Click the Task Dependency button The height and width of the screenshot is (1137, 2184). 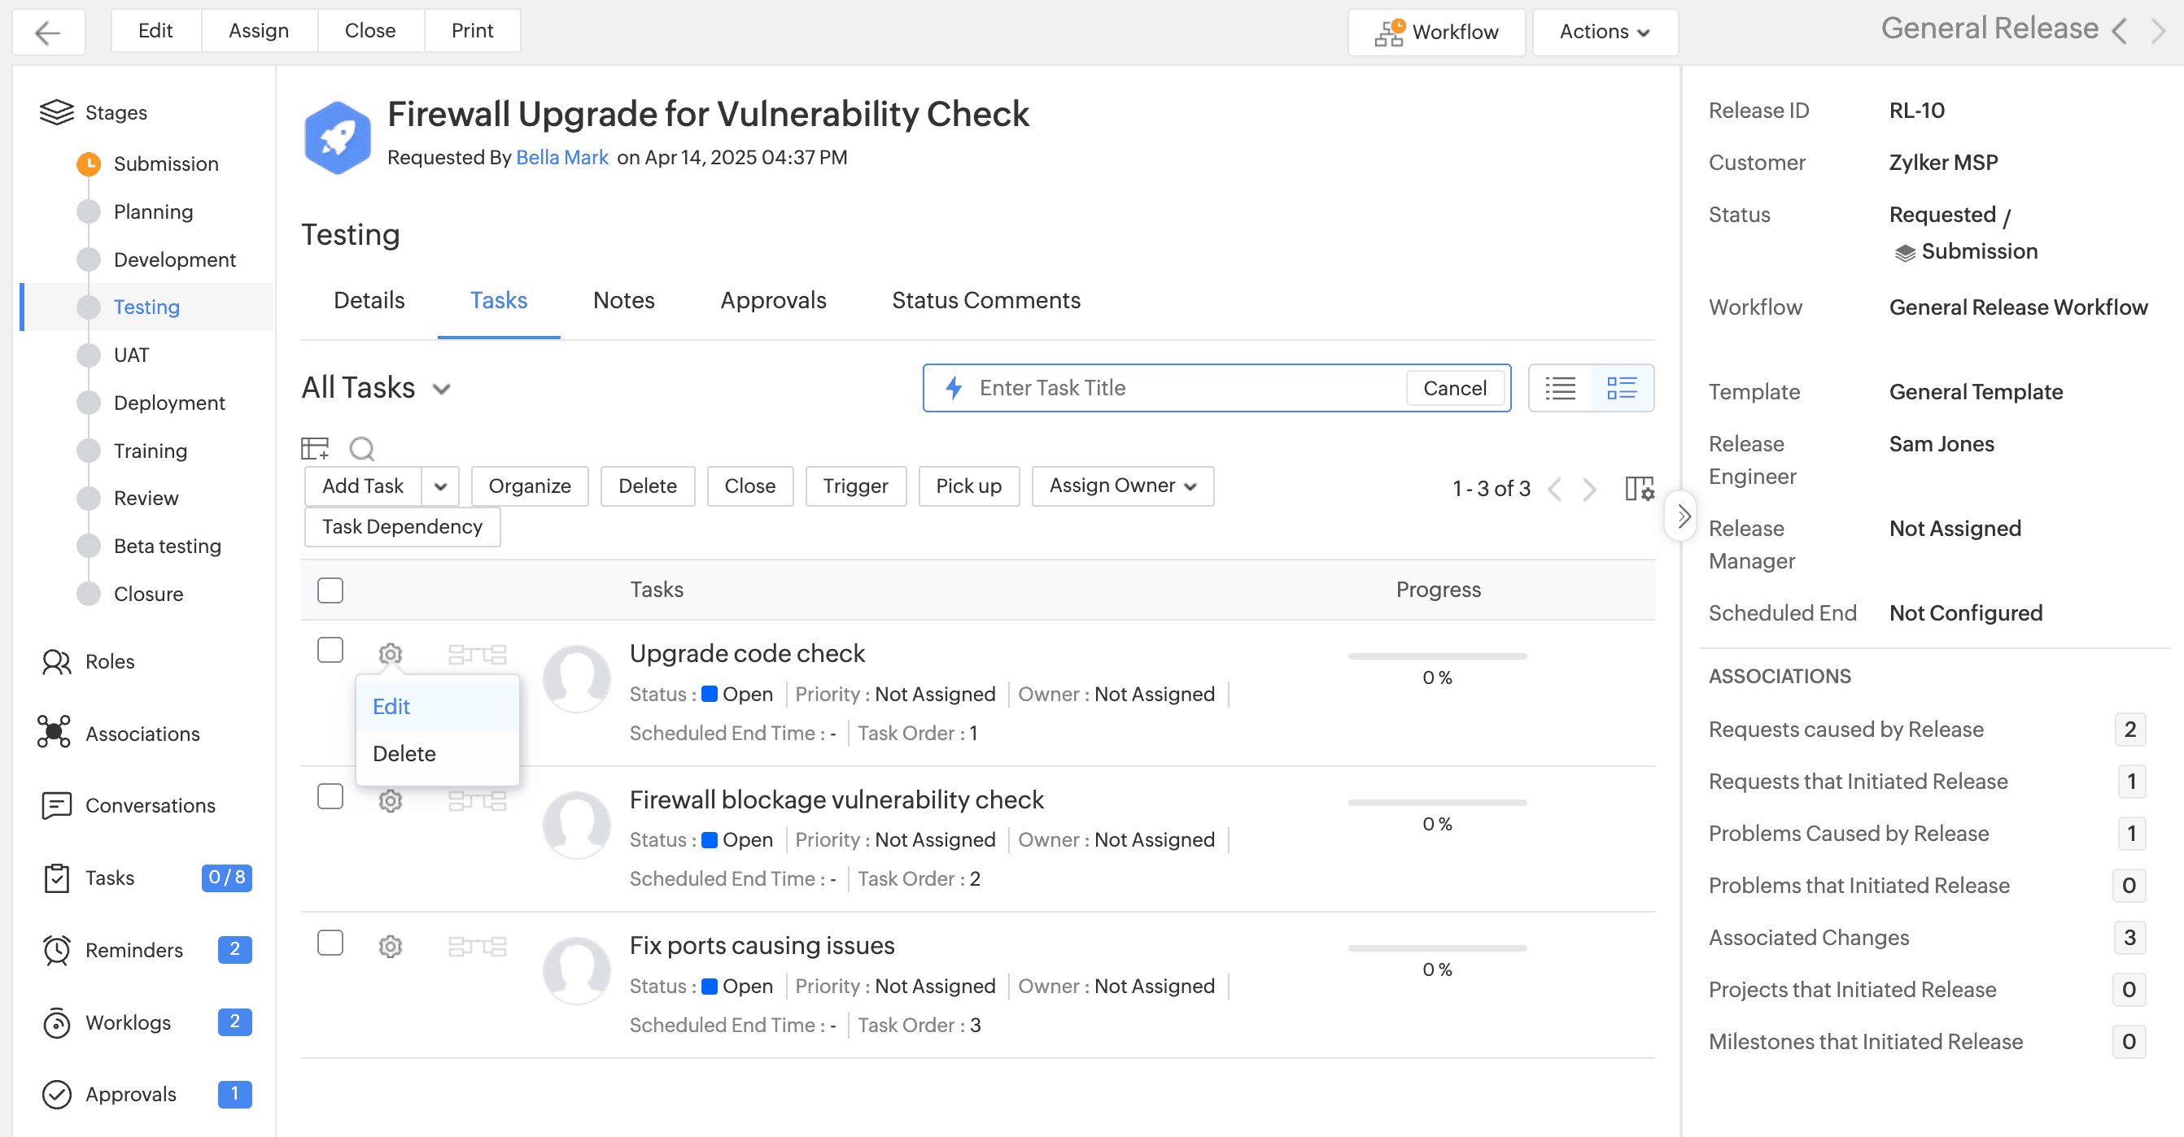(402, 526)
